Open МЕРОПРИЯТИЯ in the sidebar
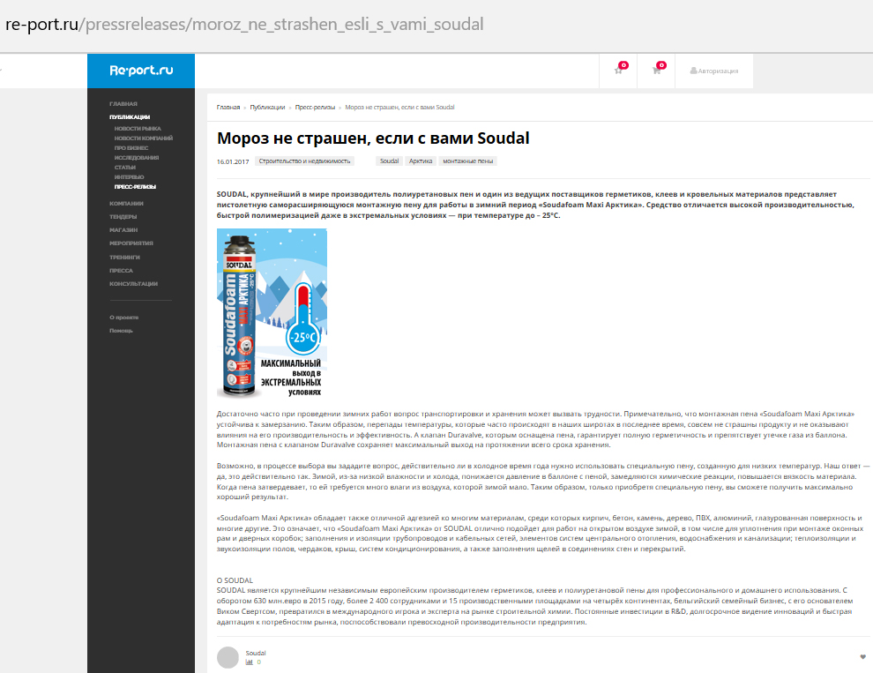This screenshot has height=673, width=873. (131, 243)
